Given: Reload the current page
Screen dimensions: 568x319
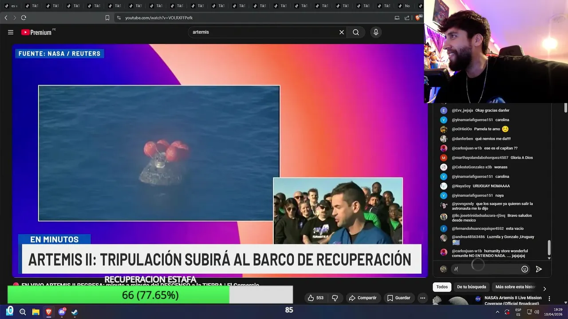Looking at the screenshot, I should pos(24,18).
